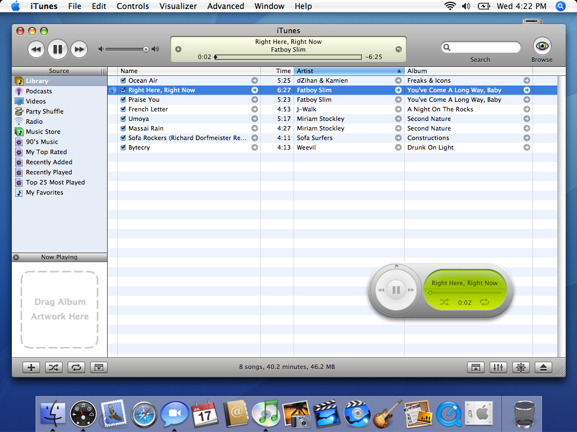This screenshot has width=577, height=432.
Task: Collapse the Now Playing artwork panel
Action: coord(16,257)
